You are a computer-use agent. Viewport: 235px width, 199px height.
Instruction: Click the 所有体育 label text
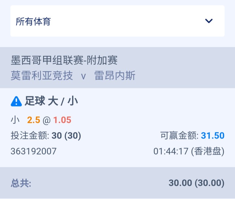(33, 21)
